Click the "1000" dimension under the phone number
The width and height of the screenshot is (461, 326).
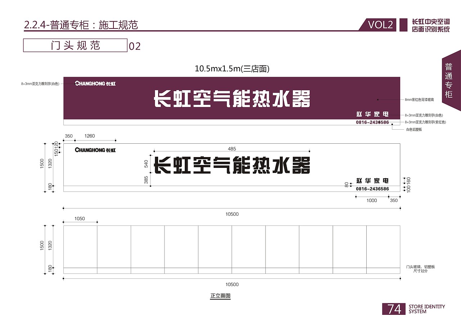(372, 201)
